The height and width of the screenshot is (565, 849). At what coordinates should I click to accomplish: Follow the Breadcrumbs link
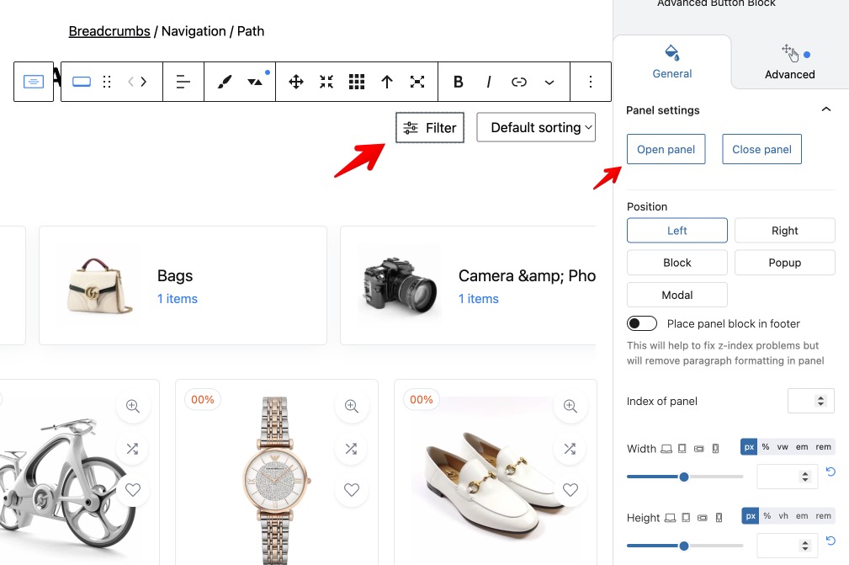click(109, 31)
